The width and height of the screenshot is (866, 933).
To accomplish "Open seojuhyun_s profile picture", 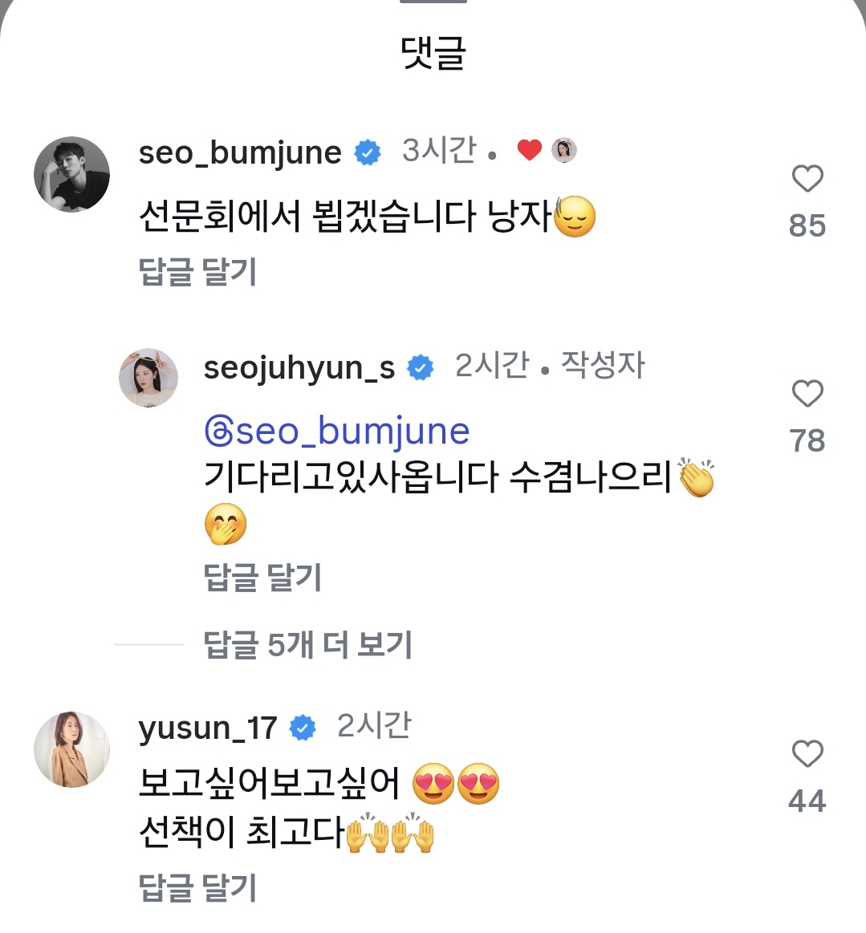I will point(148,378).
